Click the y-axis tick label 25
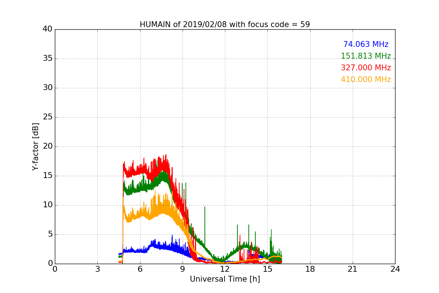The width and height of the screenshot is (439, 293). pyautogui.click(x=47, y=117)
